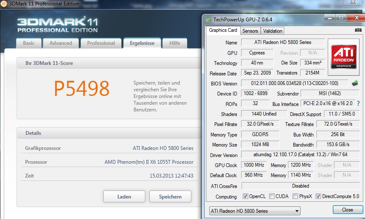Toggle the PhysX checkbox
This screenshot has height=219, width=365.
[295, 196]
